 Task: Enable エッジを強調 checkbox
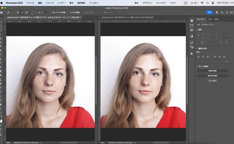(x=67, y=12)
